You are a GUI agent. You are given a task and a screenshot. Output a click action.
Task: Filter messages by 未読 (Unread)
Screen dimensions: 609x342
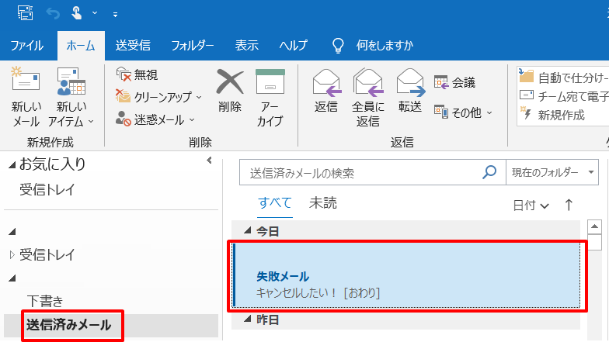(x=322, y=203)
